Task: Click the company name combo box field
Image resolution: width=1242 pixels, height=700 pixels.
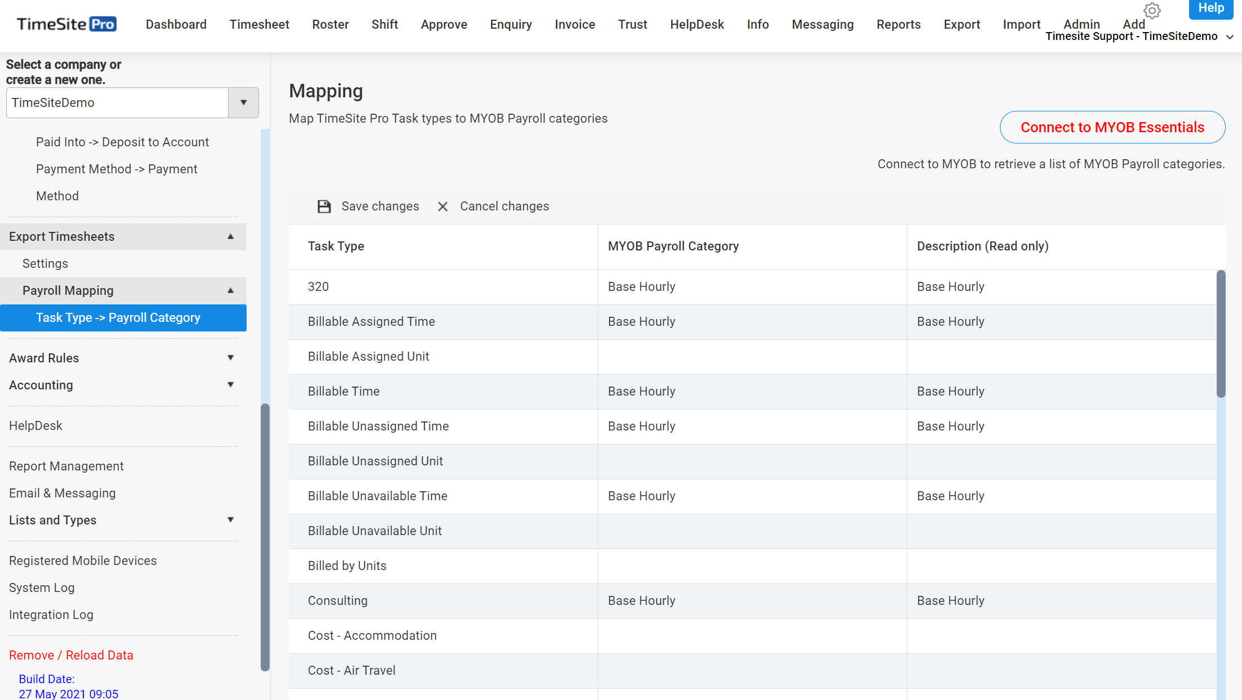Action: point(117,102)
